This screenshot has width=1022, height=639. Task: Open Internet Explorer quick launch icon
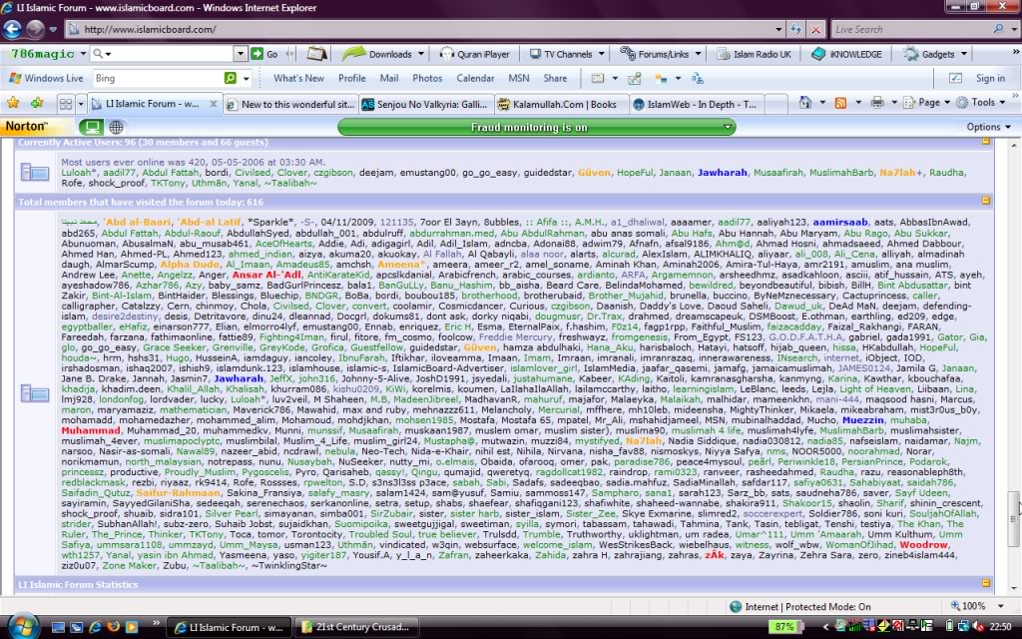95,627
